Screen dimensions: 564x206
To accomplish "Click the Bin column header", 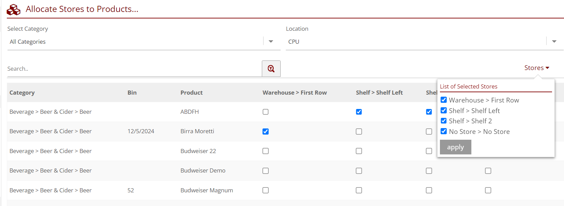I will point(132,93).
